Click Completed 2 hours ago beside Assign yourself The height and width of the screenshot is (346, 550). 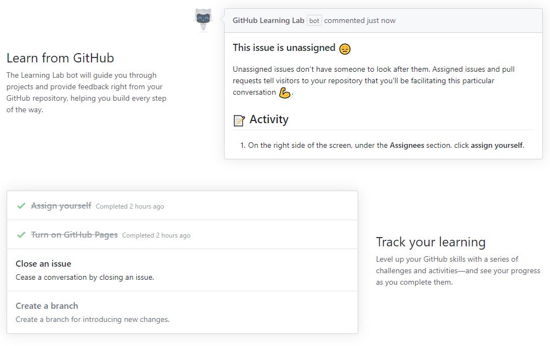[x=130, y=206]
